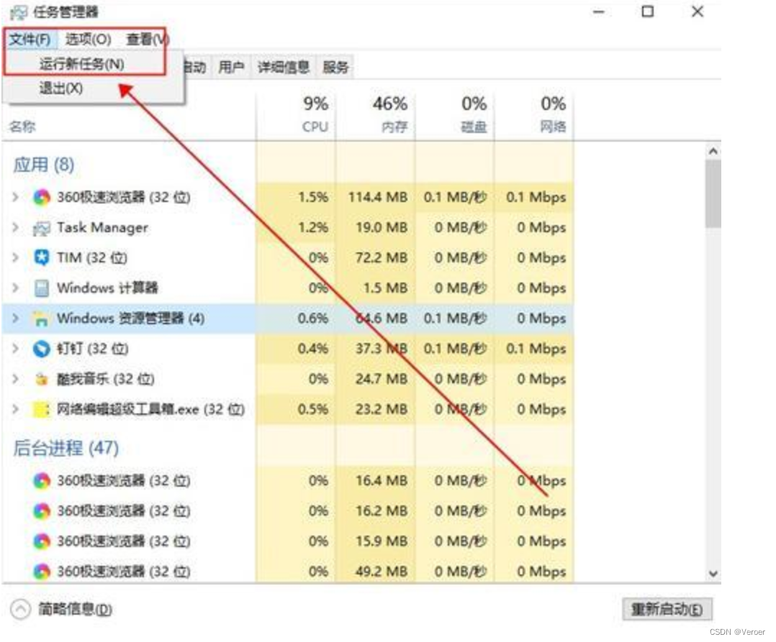Select the Windows 资源管理器 (4) row name
The height and width of the screenshot is (642, 776).
click(131, 318)
